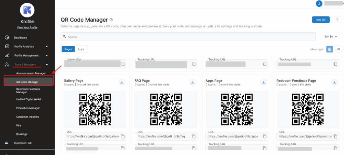Copy the Restroom Feedback Page URL

(336, 136)
